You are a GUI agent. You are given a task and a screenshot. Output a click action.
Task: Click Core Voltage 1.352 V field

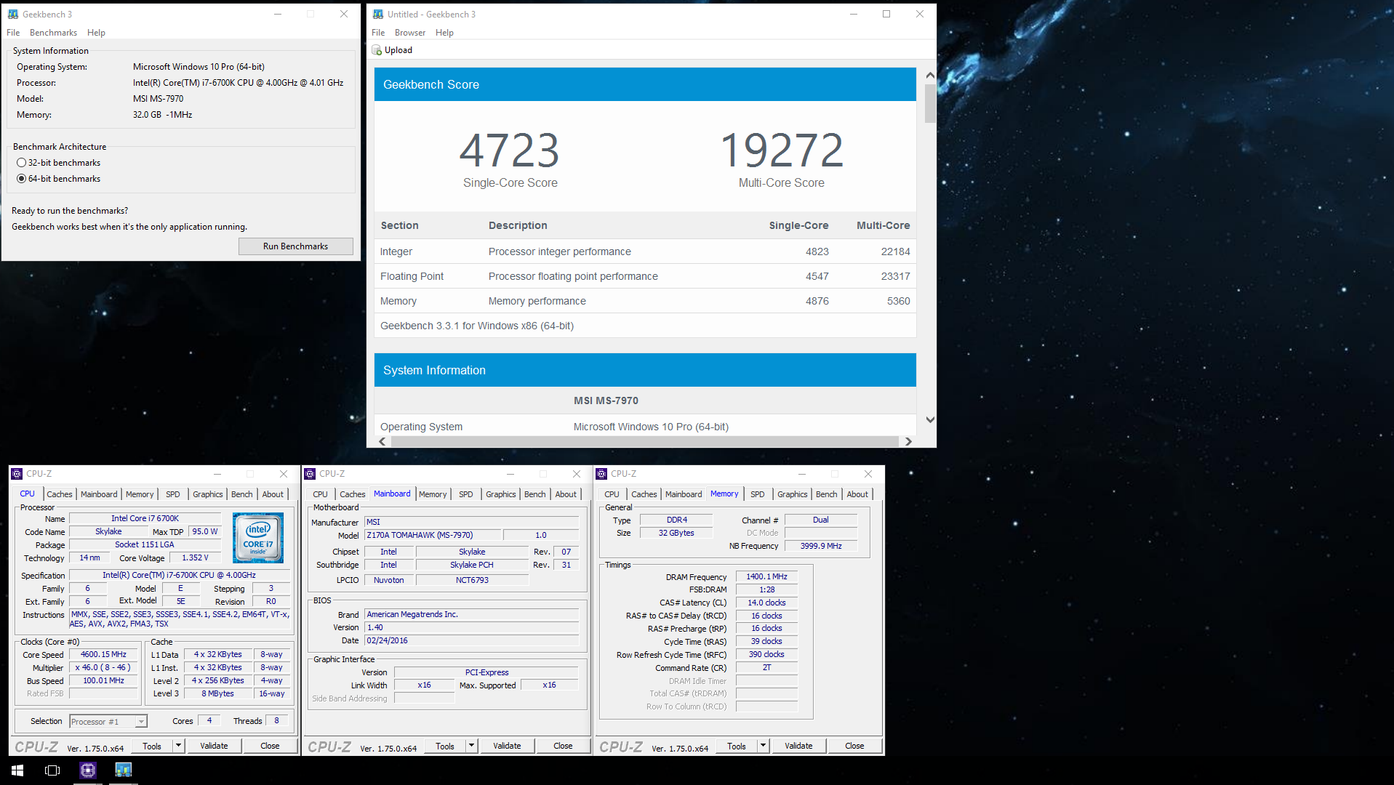point(195,557)
